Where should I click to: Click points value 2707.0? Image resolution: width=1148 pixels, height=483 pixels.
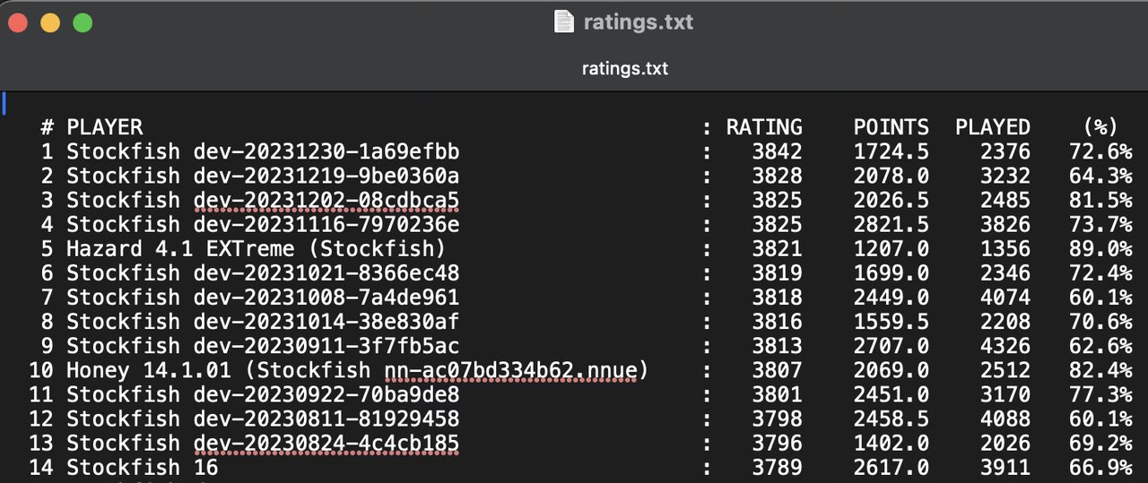click(x=891, y=345)
